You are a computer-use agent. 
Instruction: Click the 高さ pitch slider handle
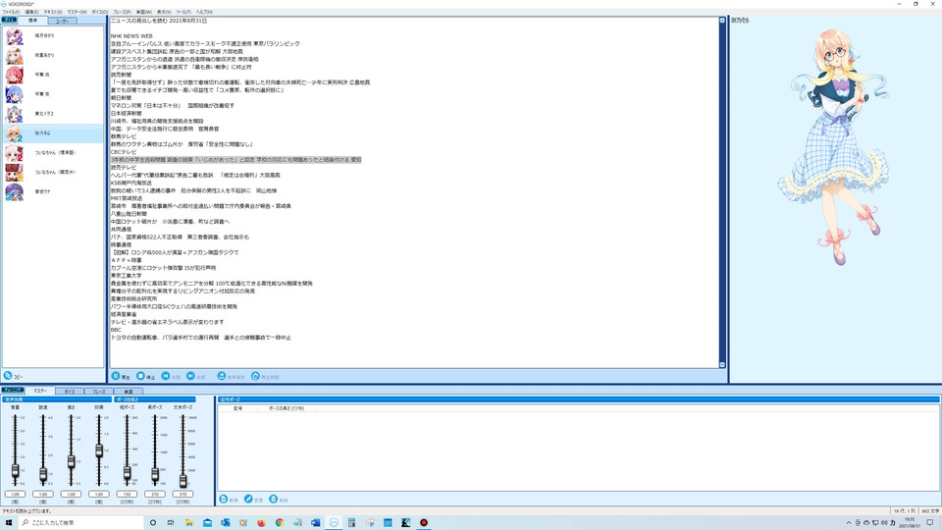coord(71,461)
